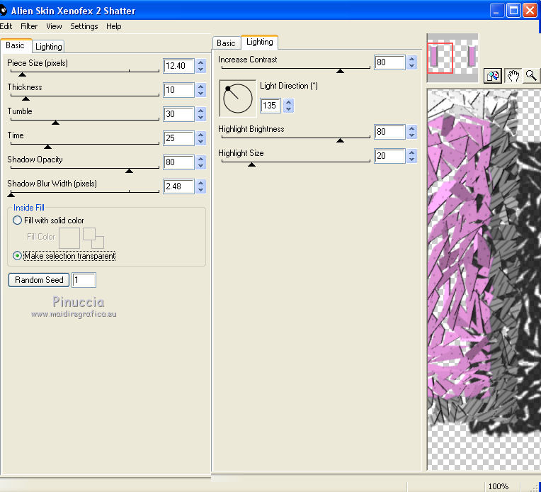The image size is (541, 492).
Task: Click the navigator preview thumbnail
Action: (x=452, y=57)
